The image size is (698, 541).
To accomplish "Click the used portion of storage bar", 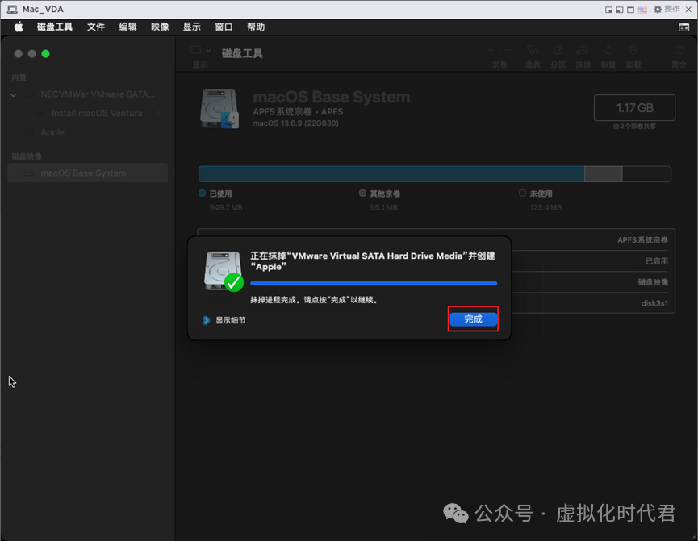I will 391,174.
